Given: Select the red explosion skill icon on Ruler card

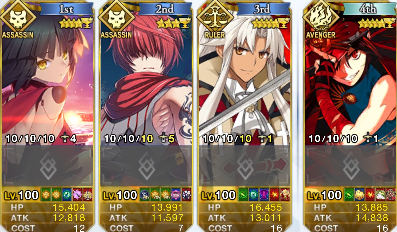Looking at the screenshot, I should coord(274,194).
